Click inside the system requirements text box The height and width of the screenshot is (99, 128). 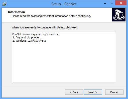coord(64,57)
